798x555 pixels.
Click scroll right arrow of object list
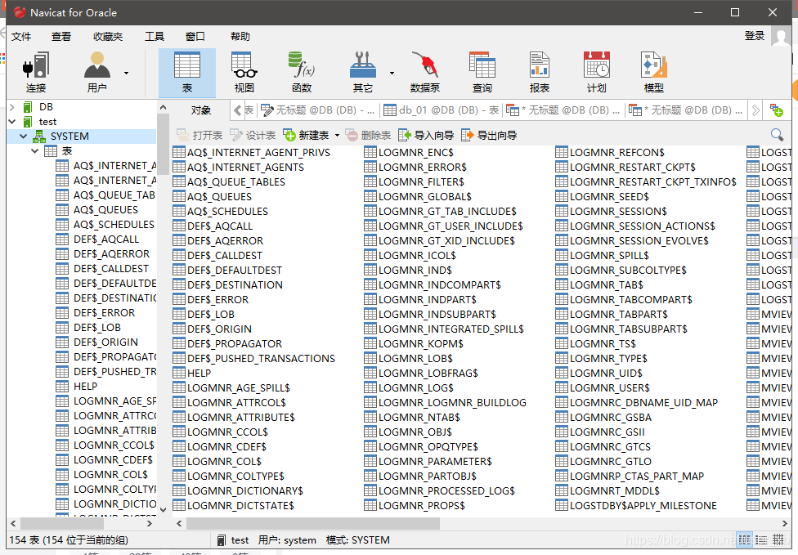click(x=784, y=523)
